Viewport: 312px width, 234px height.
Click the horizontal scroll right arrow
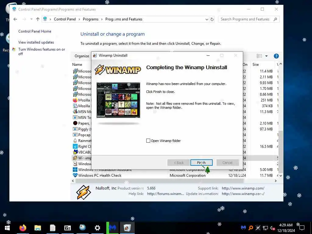275,181
